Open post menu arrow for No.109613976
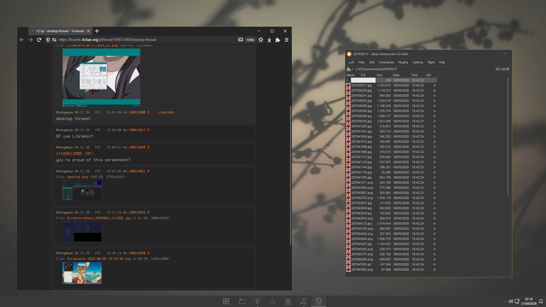The height and width of the screenshot is (307, 546). click(148, 212)
